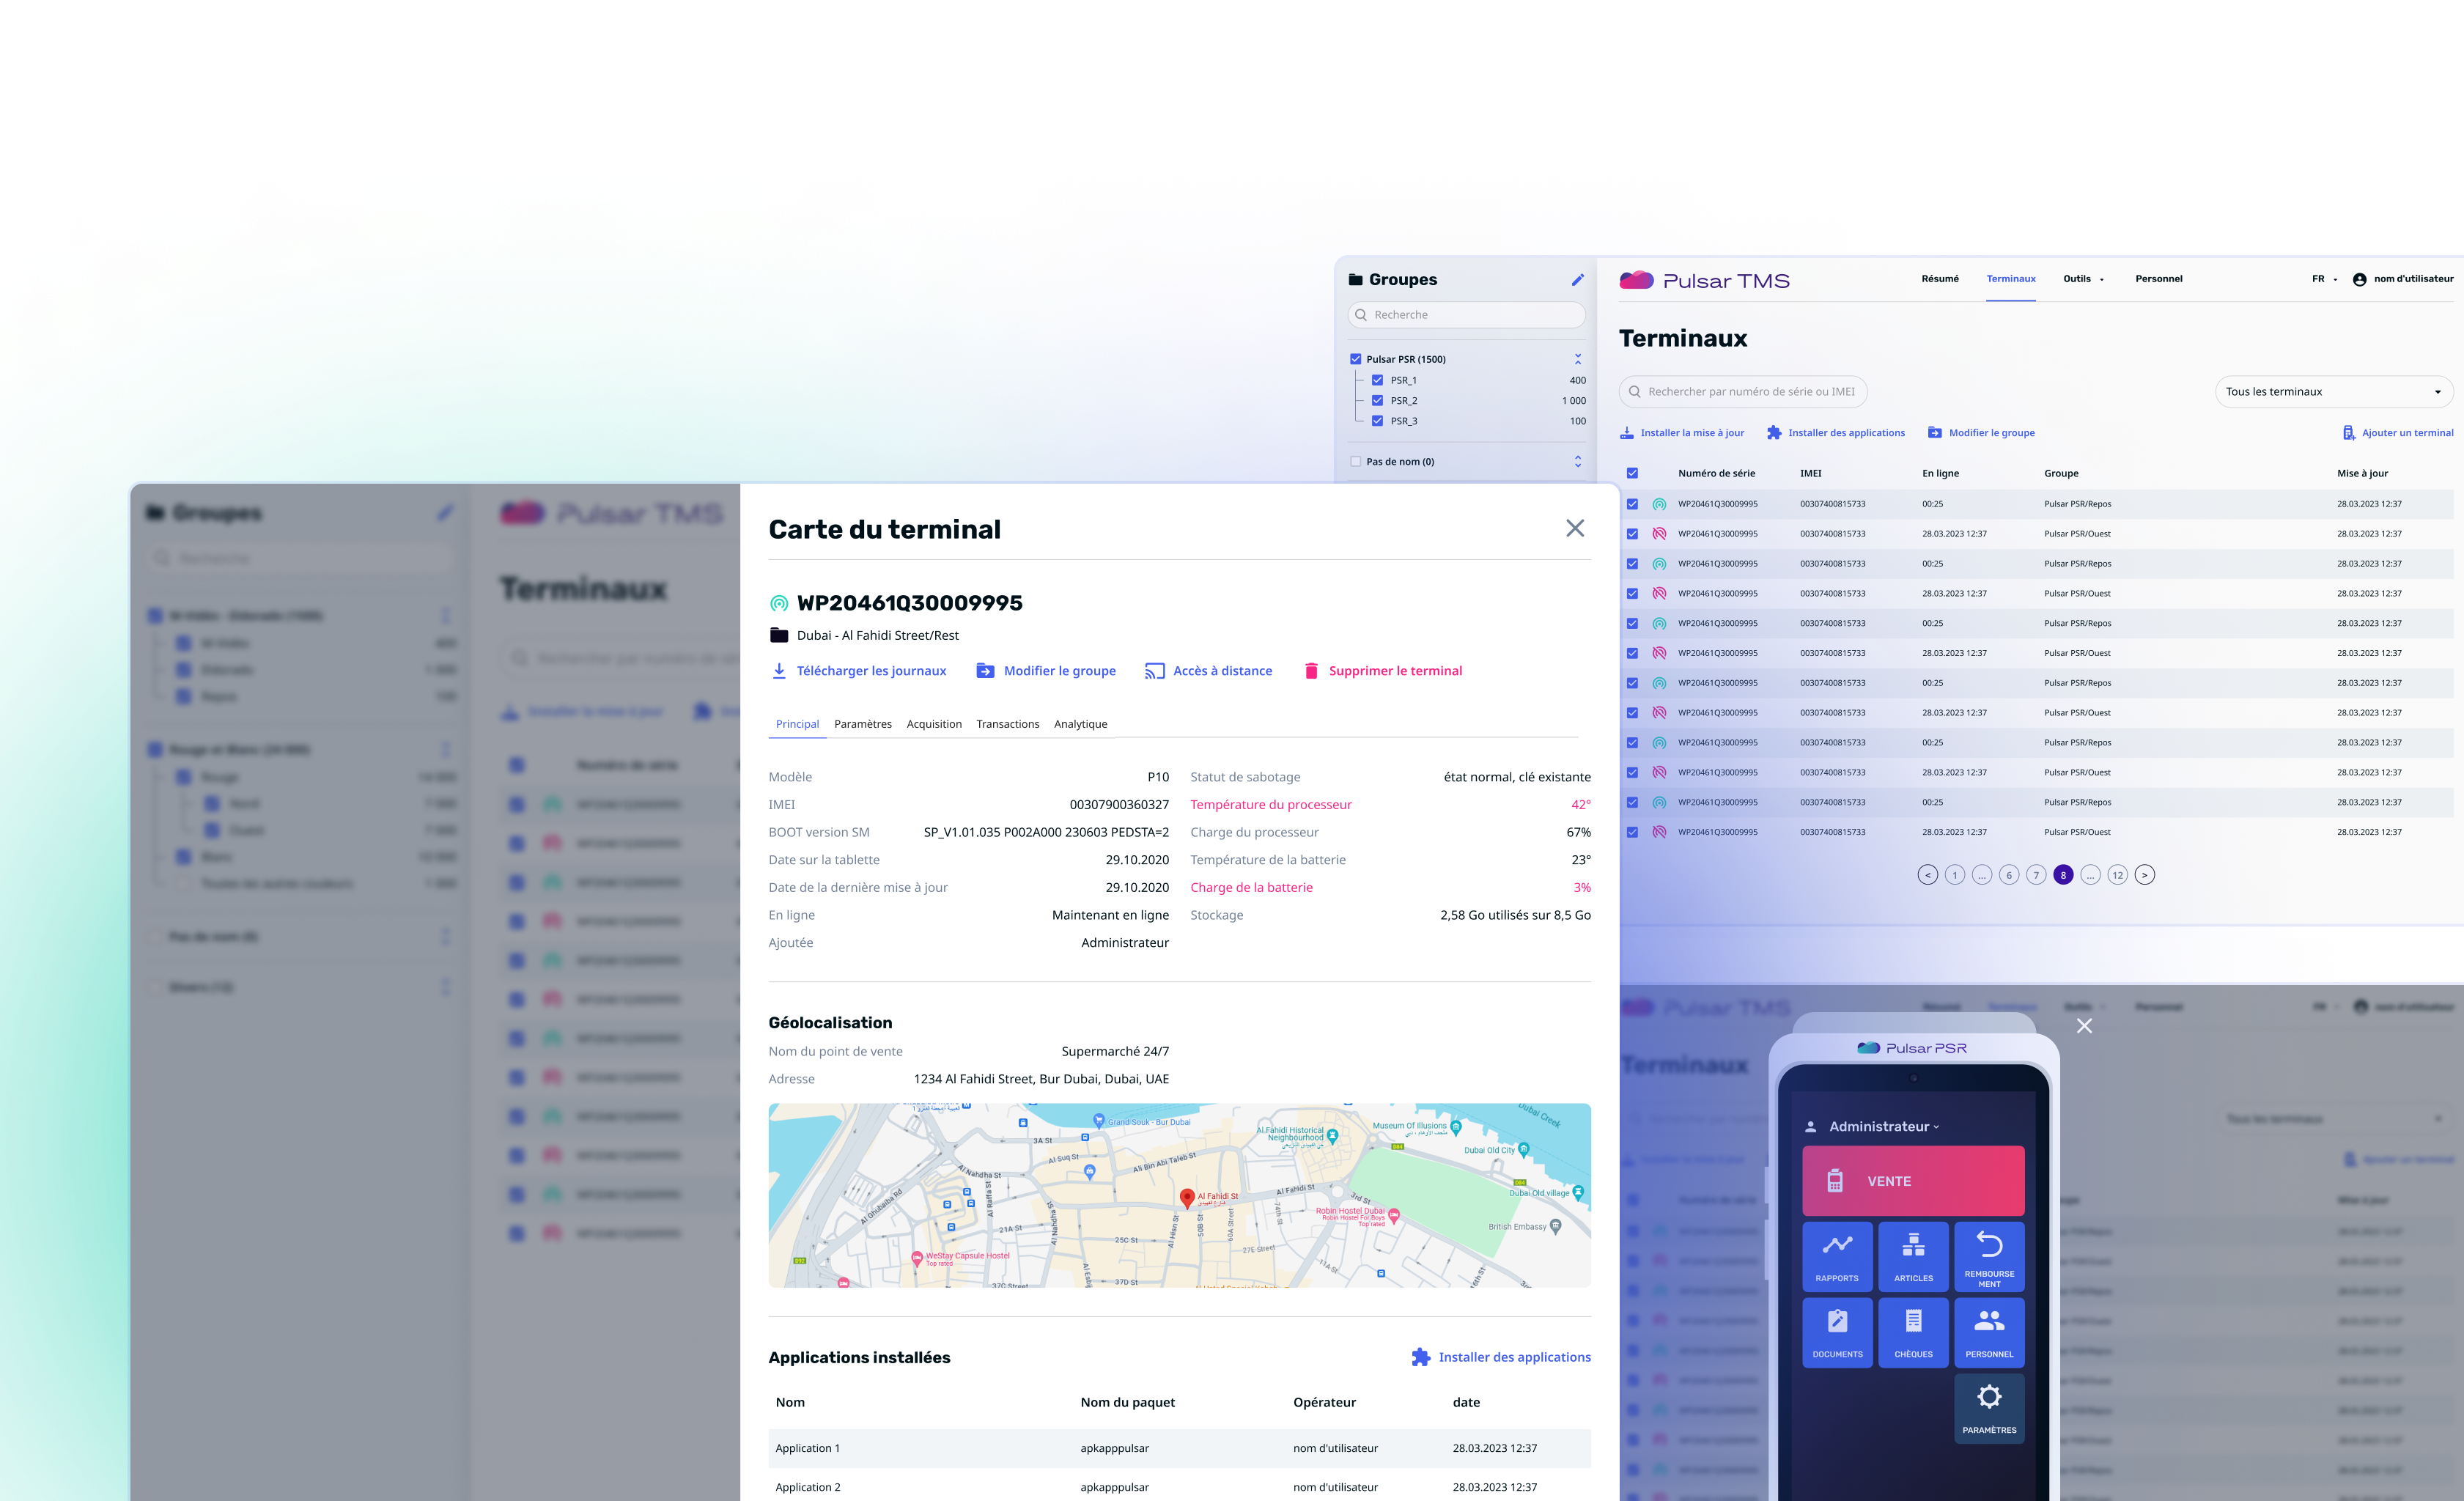Click the Application 1 row
Screen dimensions: 2464x1501
[1179, 1448]
